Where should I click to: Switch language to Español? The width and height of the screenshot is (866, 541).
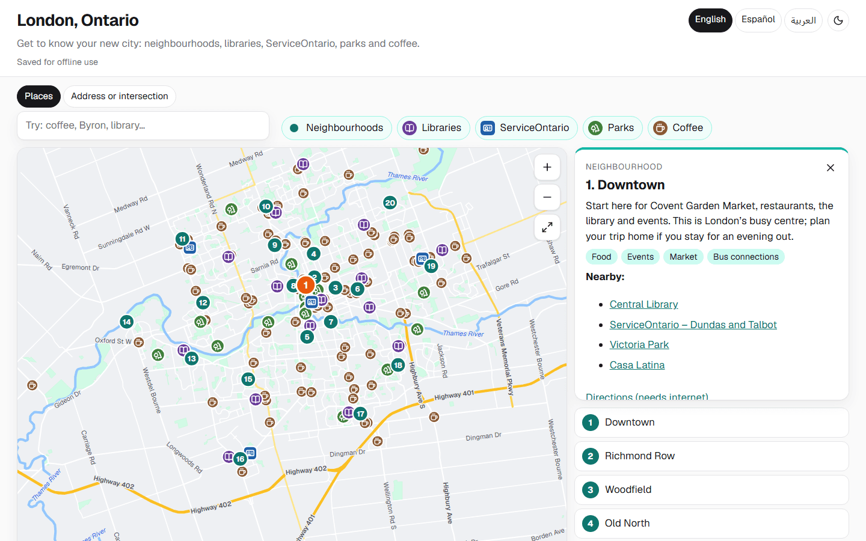click(x=758, y=20)
